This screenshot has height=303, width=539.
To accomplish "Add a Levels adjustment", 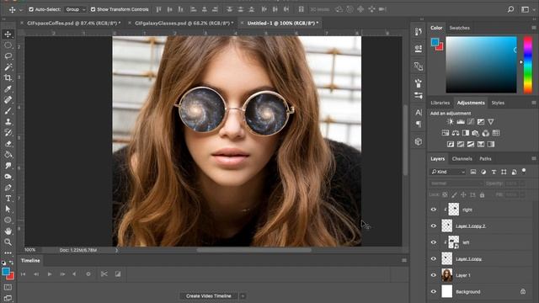I will click(461, 121).
